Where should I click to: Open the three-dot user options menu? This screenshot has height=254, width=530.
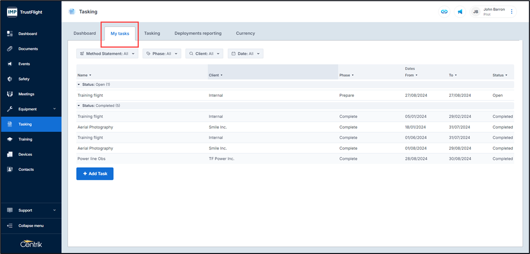pos(511,12)
